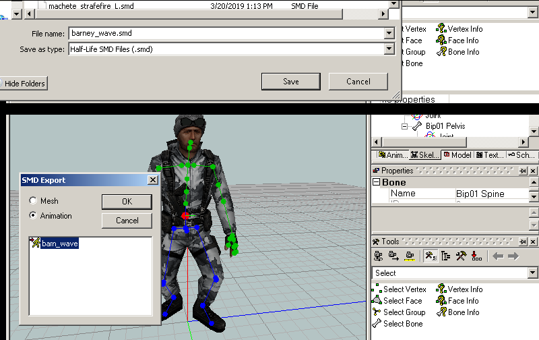539x340 pixels.
Task: Click the gray back arrow in Tools toolbar
Action: pos(498,256)
